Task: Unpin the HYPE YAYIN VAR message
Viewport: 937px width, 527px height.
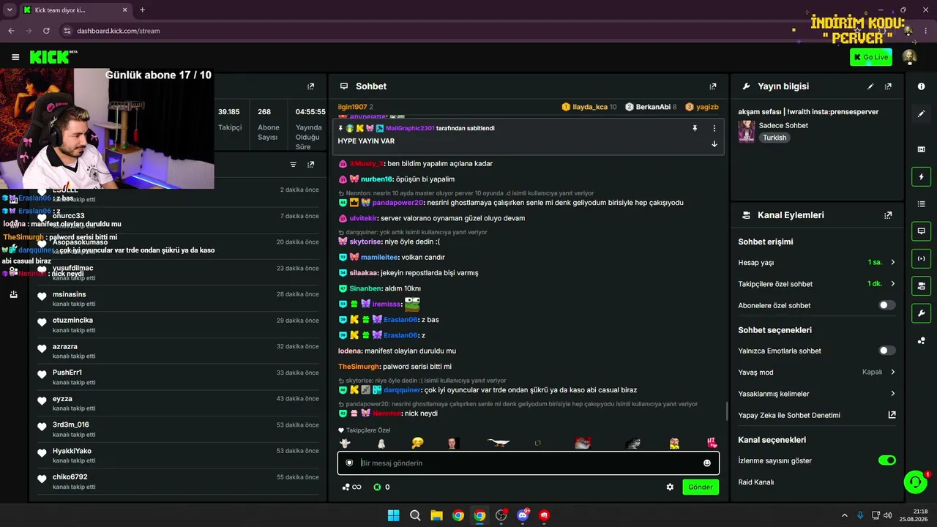Action: [x=695, y=128]
